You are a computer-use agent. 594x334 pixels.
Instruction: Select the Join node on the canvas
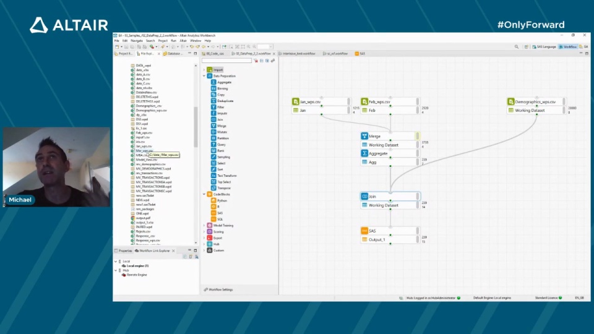coord(390,196)
